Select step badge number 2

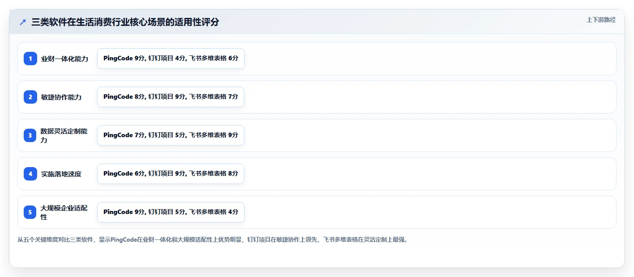click(30, 97)
